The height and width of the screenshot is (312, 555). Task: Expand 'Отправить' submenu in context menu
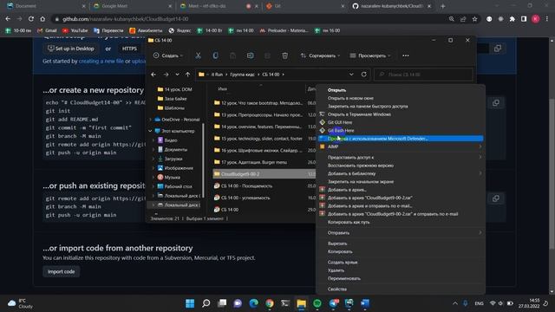point(401,233)
